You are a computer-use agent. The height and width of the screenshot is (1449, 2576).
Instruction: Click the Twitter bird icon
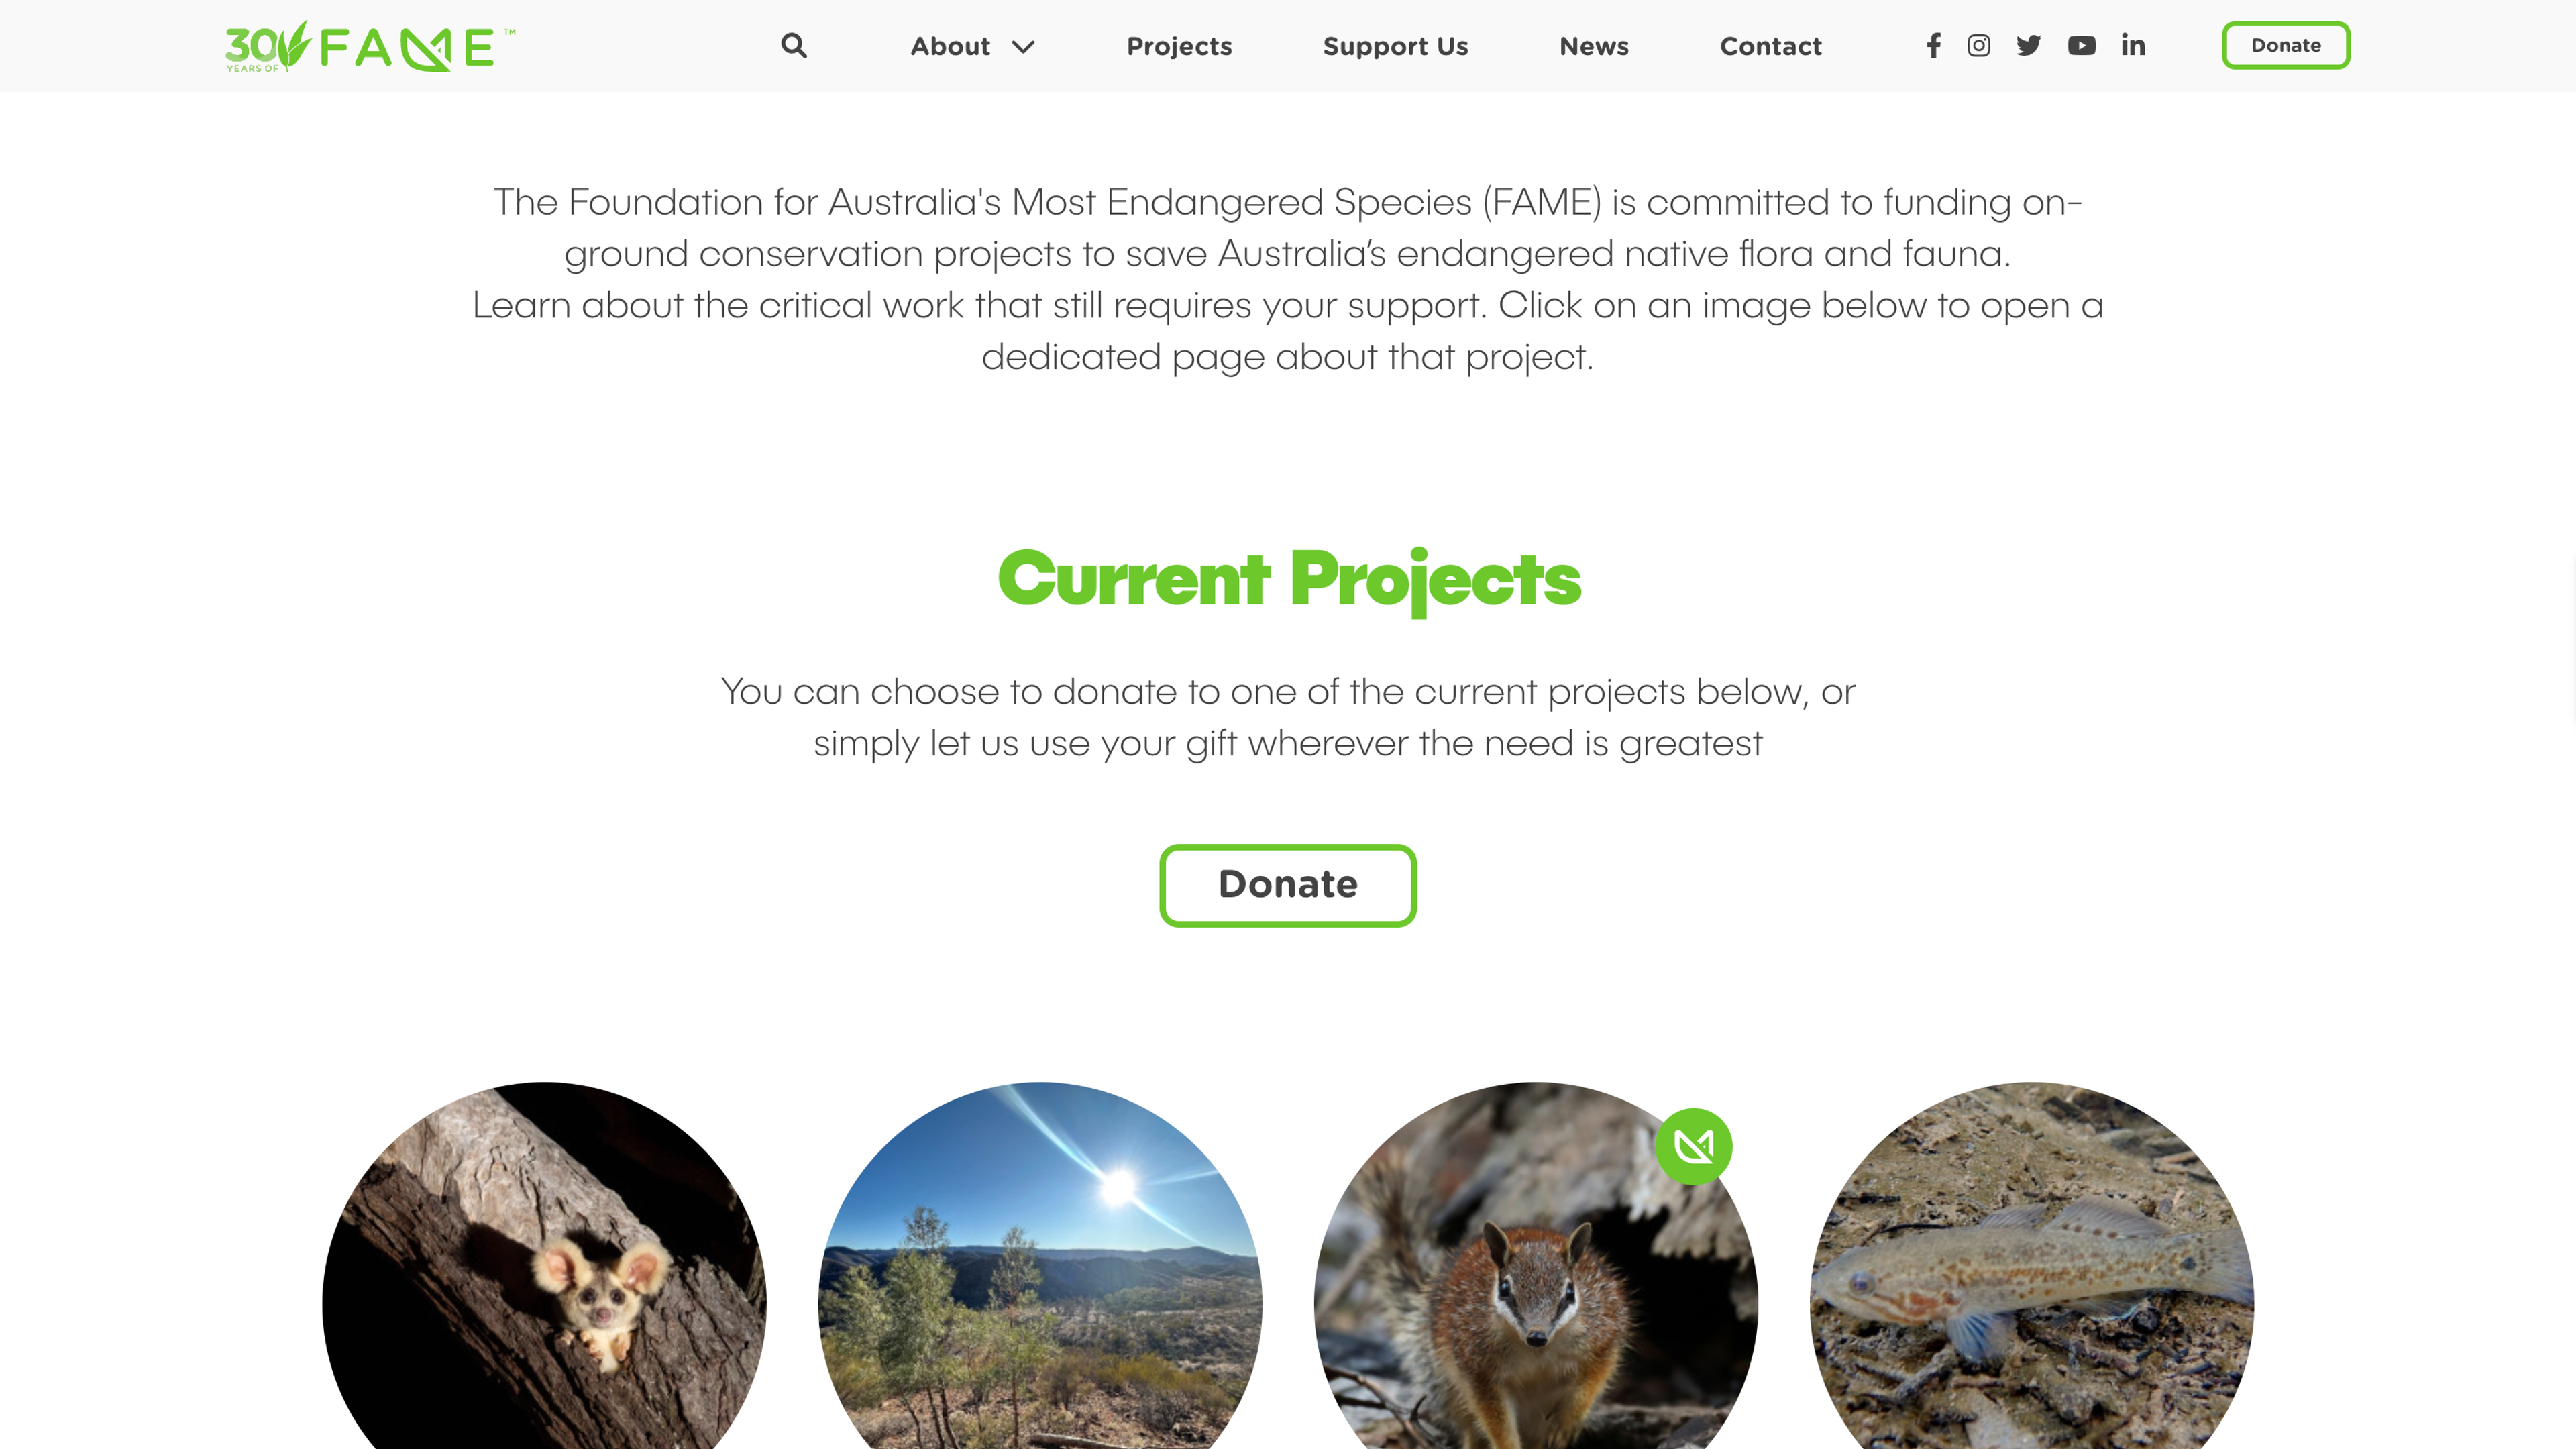click(2029, 46)
